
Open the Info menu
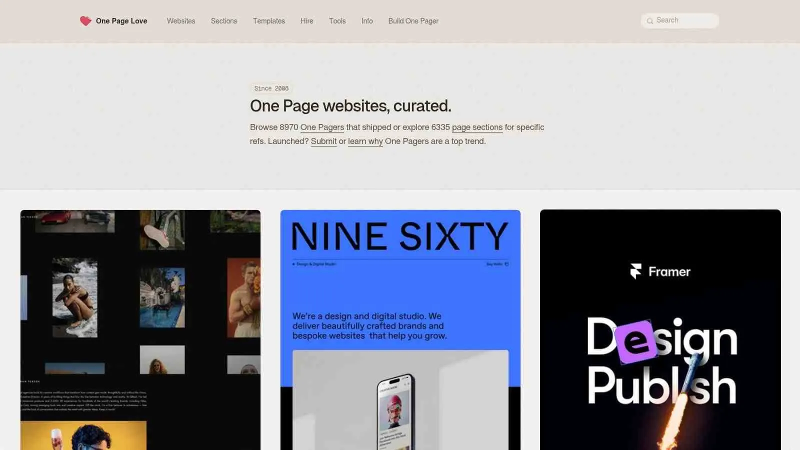[x=367, y=21]
